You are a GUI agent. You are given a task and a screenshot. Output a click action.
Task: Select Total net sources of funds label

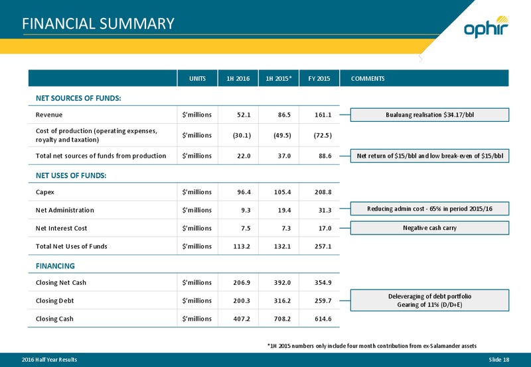coord(101,156)
